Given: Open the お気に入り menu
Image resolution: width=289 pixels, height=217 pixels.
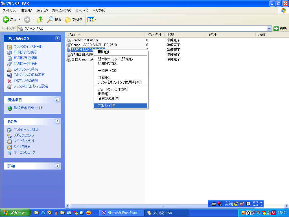Looking at the screenshot, I should tap(62, 10).
